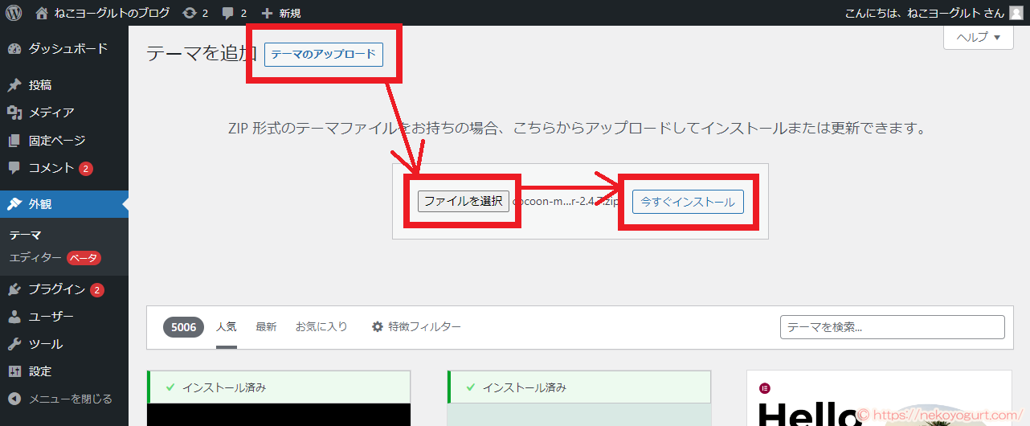Open the Hello theme thumbnail
Viewport: 1030px width, 426px height.
tap(879, 398)
